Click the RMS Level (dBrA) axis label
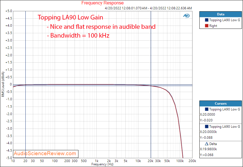 (3, 84)
